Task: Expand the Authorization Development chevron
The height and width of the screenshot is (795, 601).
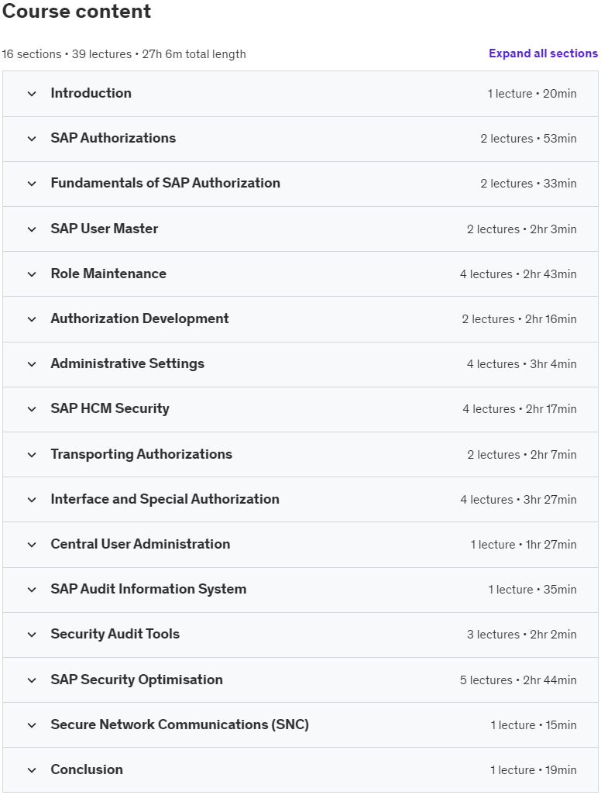Action: click(32, 319)
